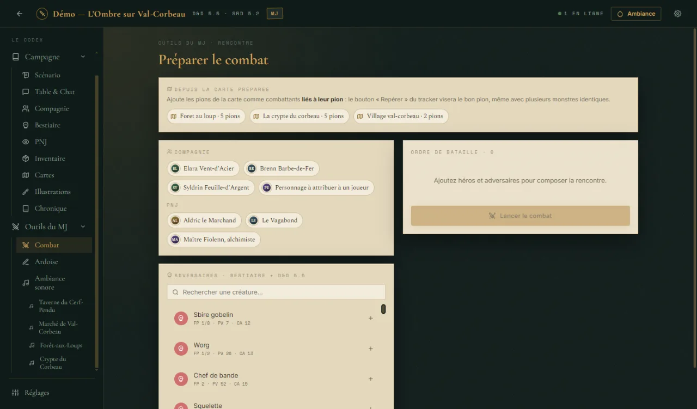
Task: Open Réglages sliders icon
Action: point(15,393)
